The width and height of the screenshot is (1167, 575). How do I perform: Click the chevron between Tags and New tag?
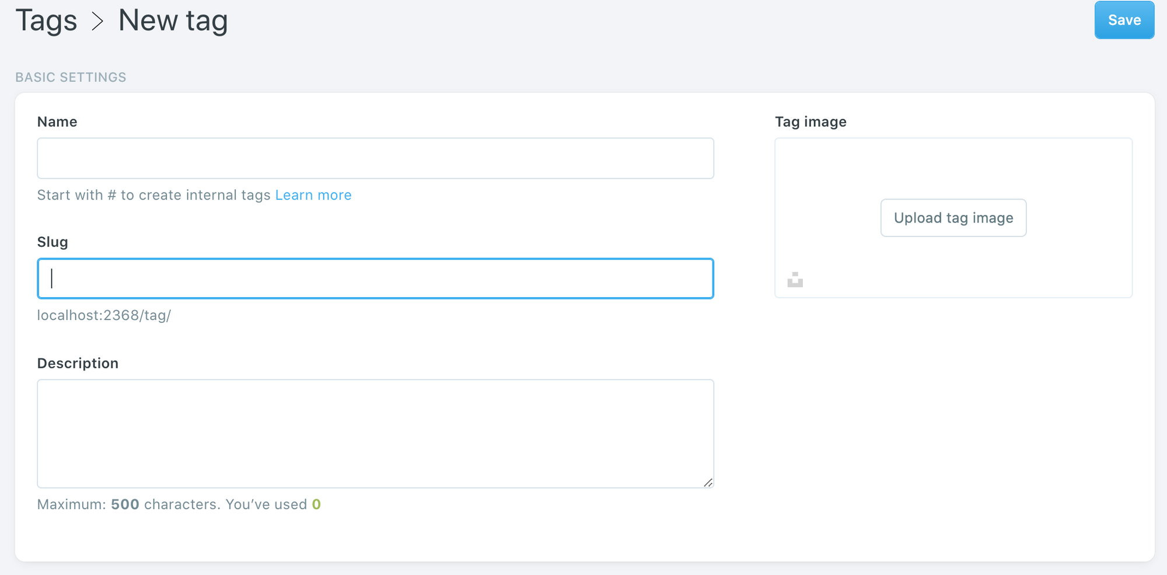point(97,22)
